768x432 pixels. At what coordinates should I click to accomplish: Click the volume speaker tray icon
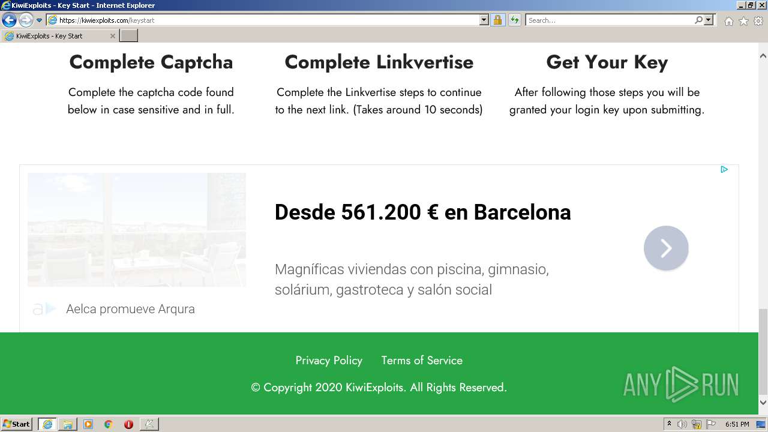tap(682, 424)
